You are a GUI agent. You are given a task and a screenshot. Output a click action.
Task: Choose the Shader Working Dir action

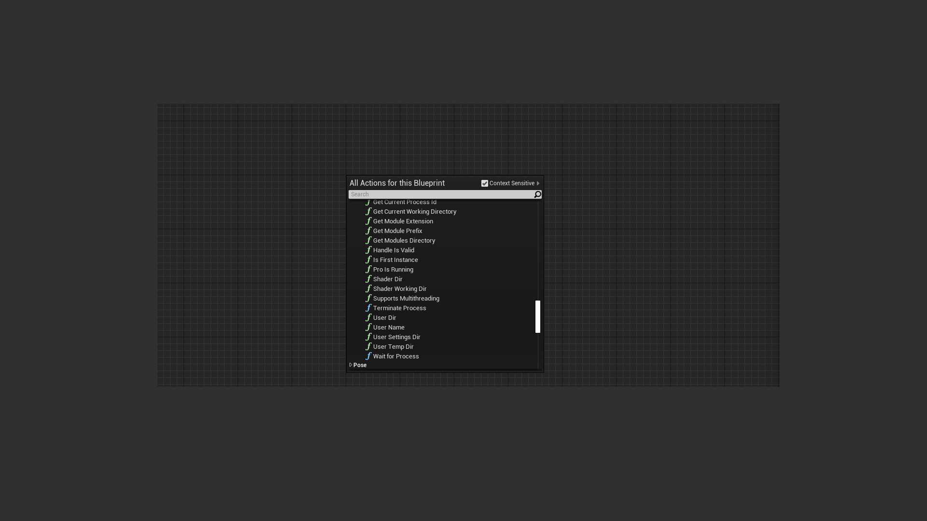point(400,288)
